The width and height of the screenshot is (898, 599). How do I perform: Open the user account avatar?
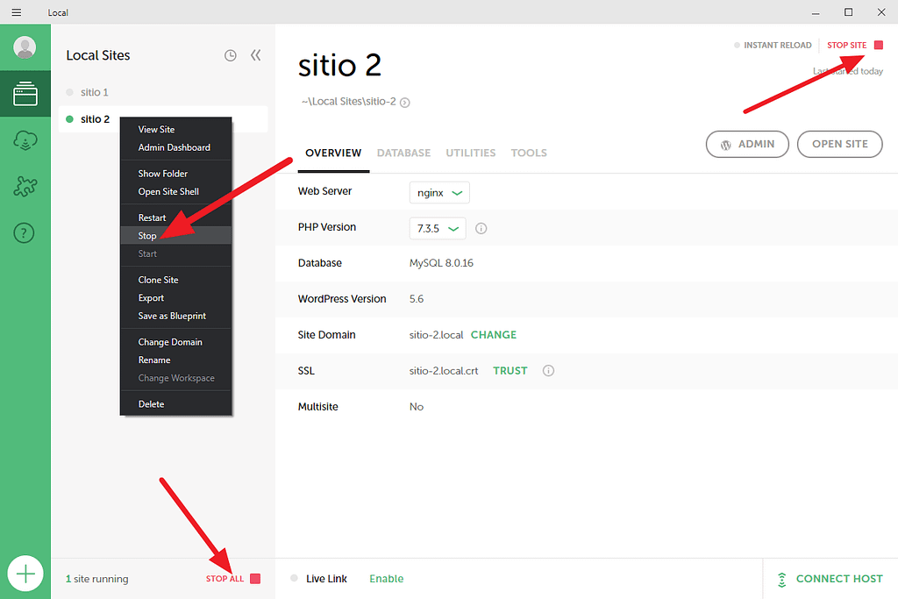[25, 47]
